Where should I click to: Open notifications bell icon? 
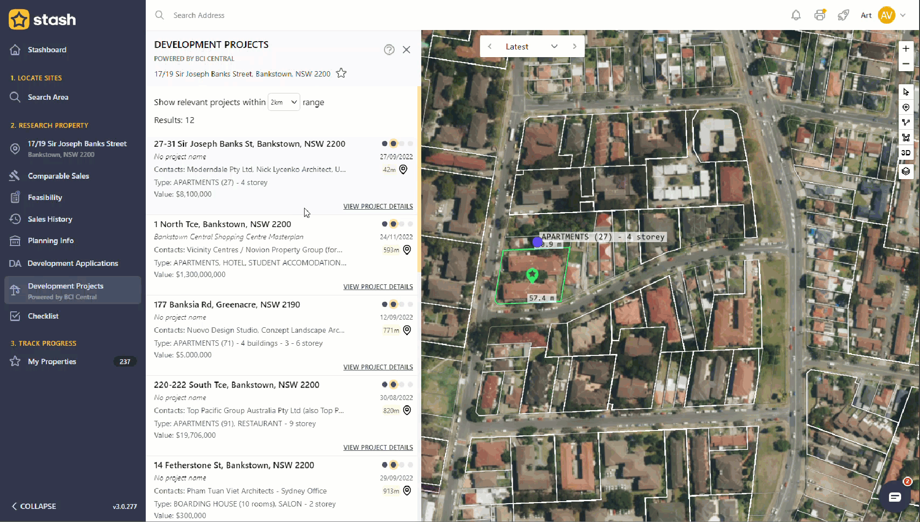[796, 15]
